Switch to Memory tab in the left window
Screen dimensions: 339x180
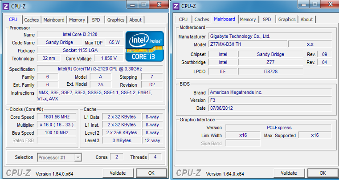77,20
